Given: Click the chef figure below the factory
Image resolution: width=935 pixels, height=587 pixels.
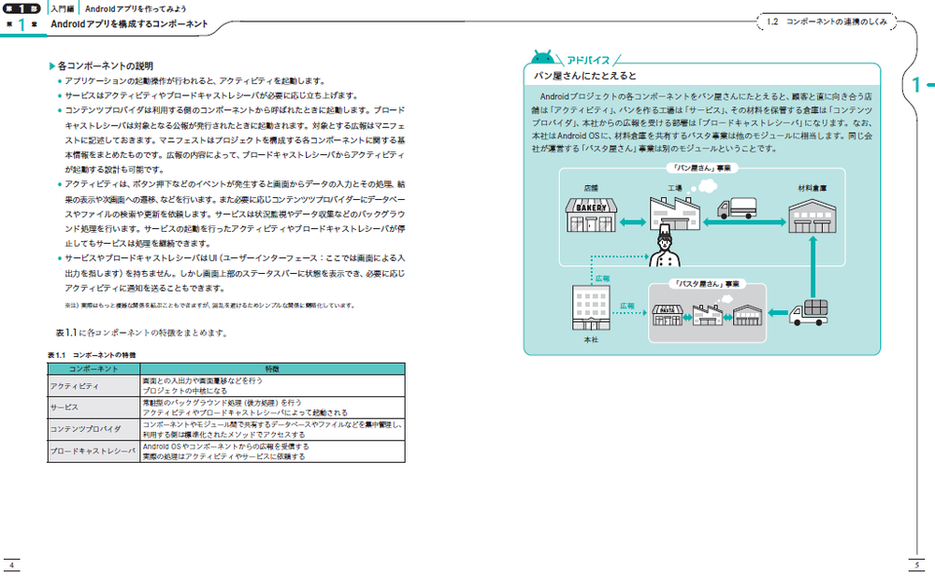Looking at the screenshot, I should pos(663,243).
